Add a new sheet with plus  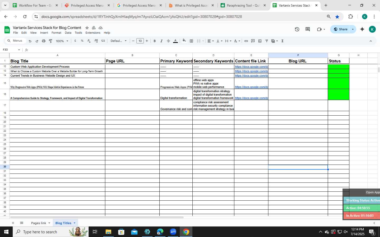coord(13,223)
